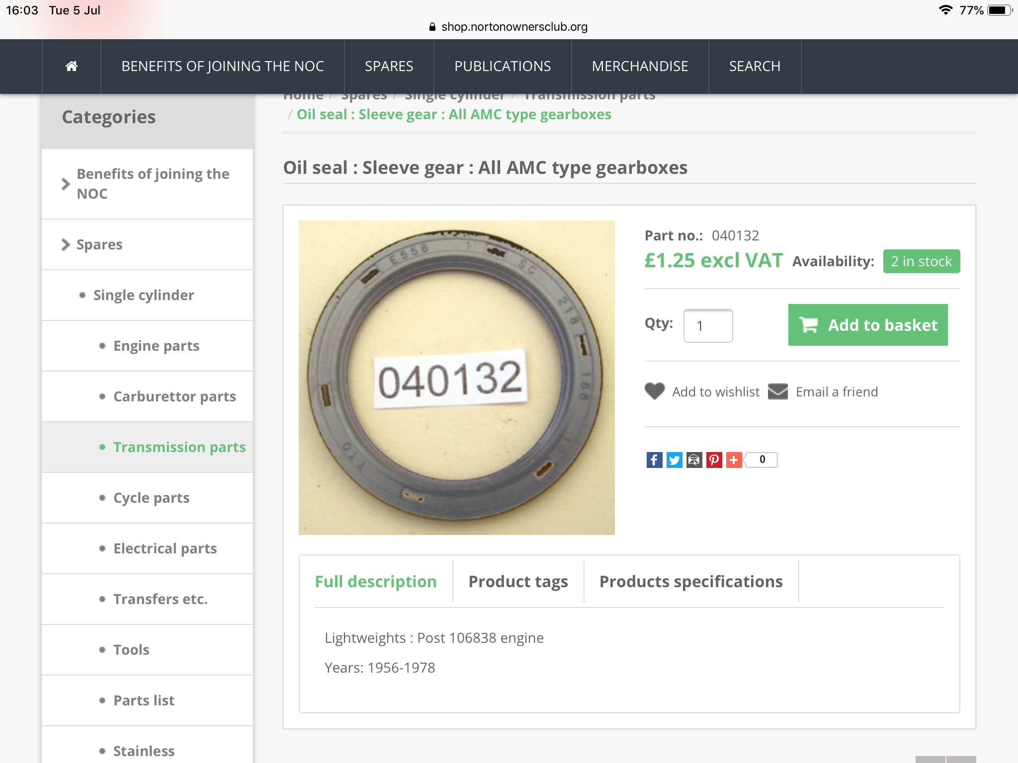Click the product title heading
This screenshot has width=1018, height=763.
485,168
